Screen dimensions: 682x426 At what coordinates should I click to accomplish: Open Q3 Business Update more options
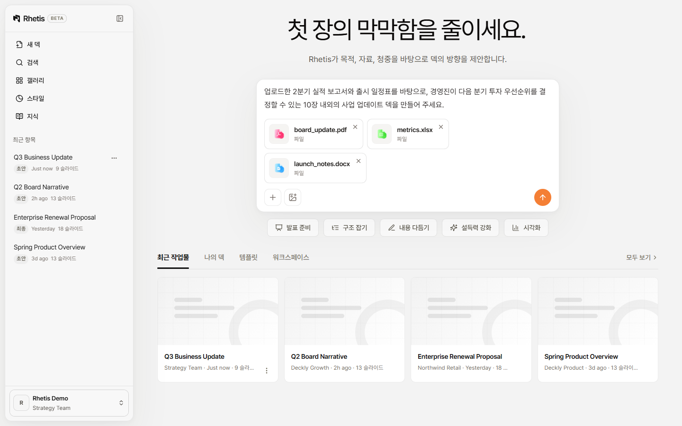tap(114, 158)
